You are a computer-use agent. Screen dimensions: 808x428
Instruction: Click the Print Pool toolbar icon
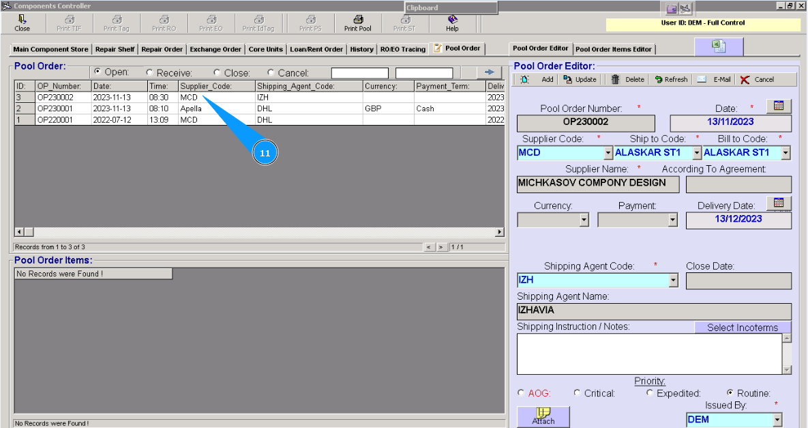pos(357,23)
